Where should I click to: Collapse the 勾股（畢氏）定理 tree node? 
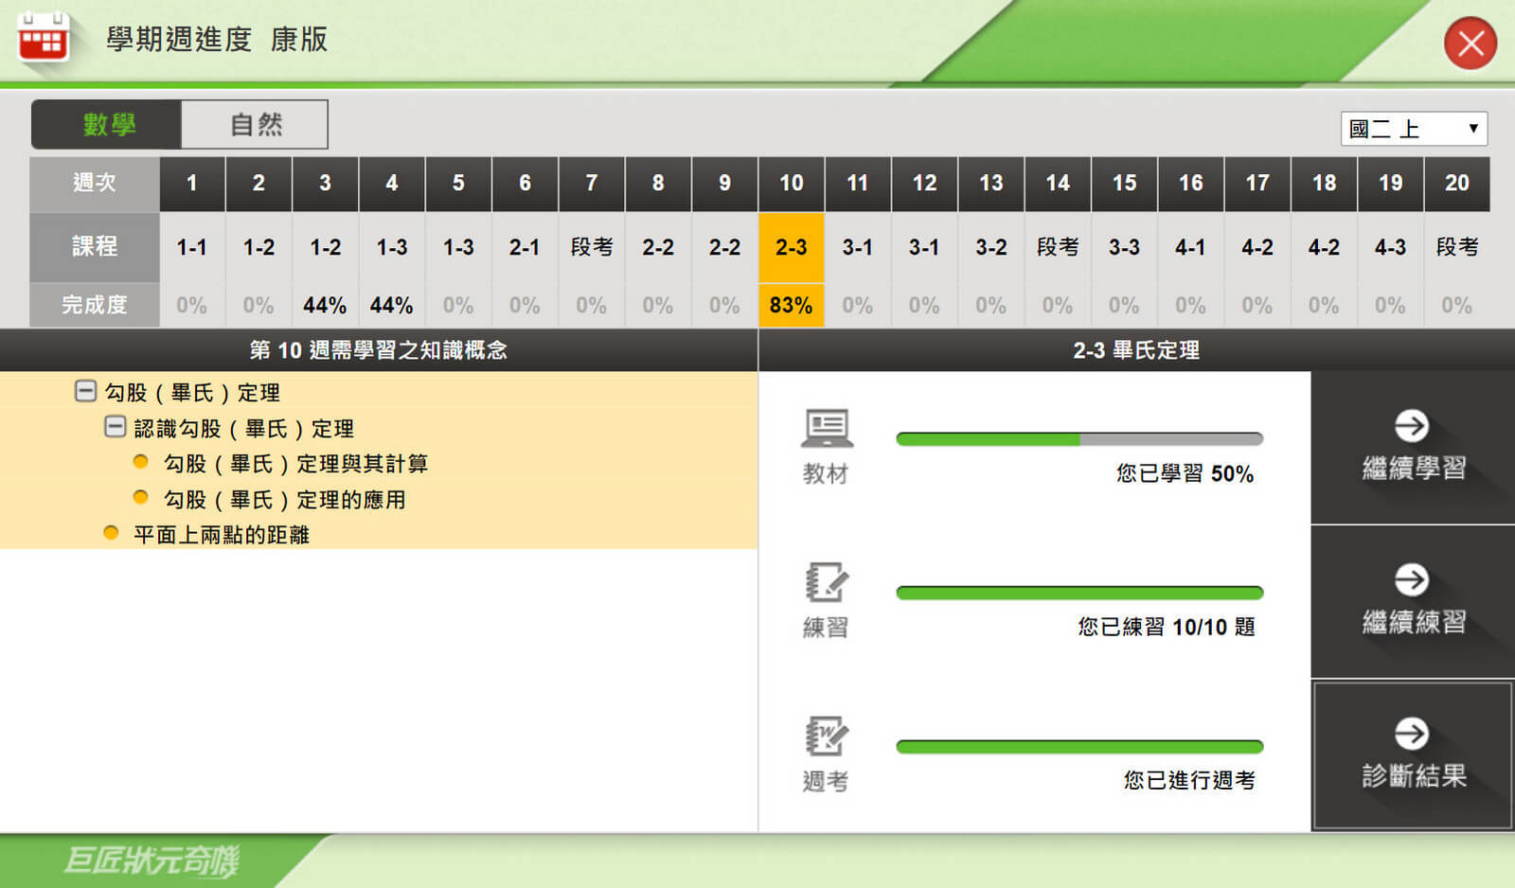pyautogui.click(x=85, y=391)
